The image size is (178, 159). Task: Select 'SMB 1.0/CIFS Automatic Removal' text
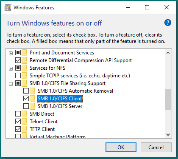pos(75,91)
